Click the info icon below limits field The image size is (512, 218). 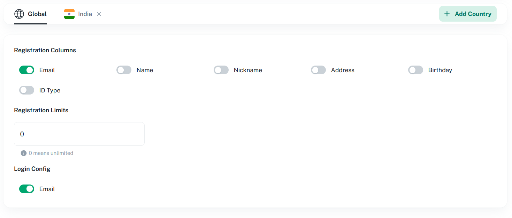point(24,153)
